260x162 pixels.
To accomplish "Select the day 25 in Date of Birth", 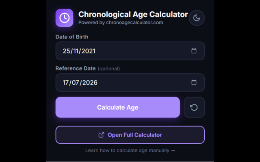I will coord(66,51).
